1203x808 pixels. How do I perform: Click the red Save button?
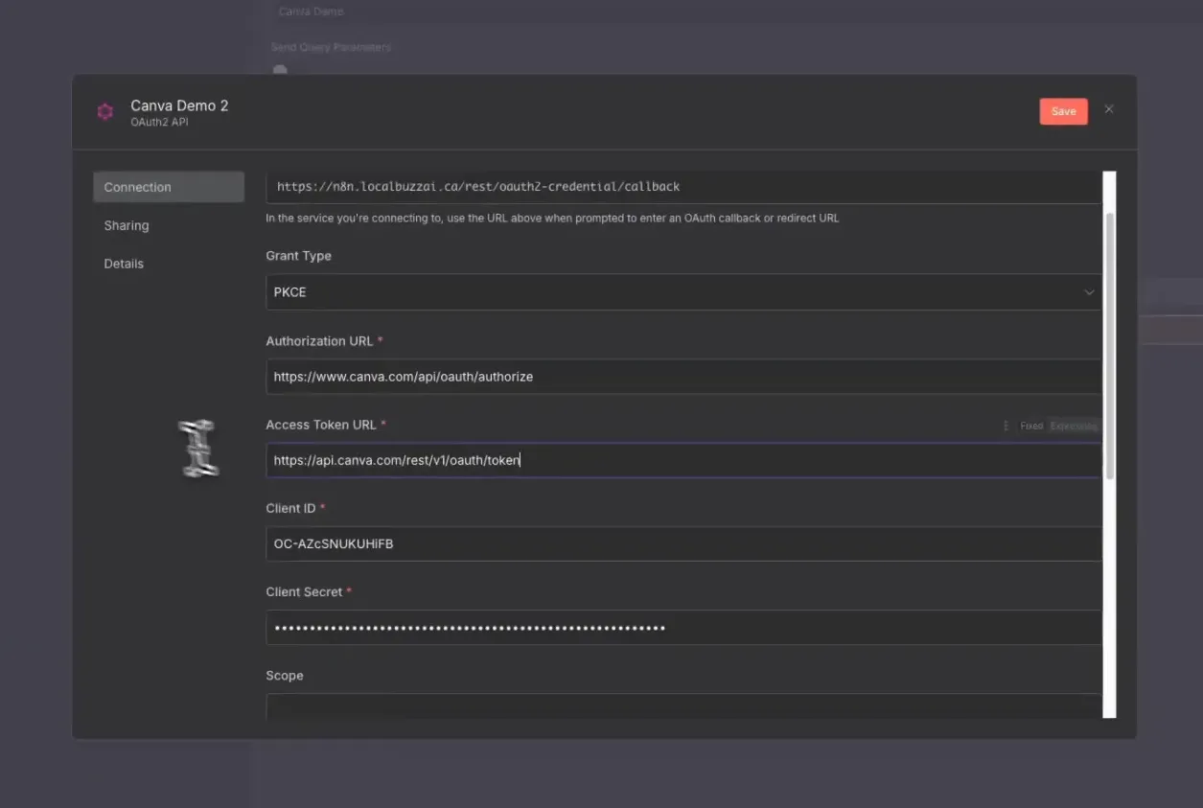coord(1063,111)
